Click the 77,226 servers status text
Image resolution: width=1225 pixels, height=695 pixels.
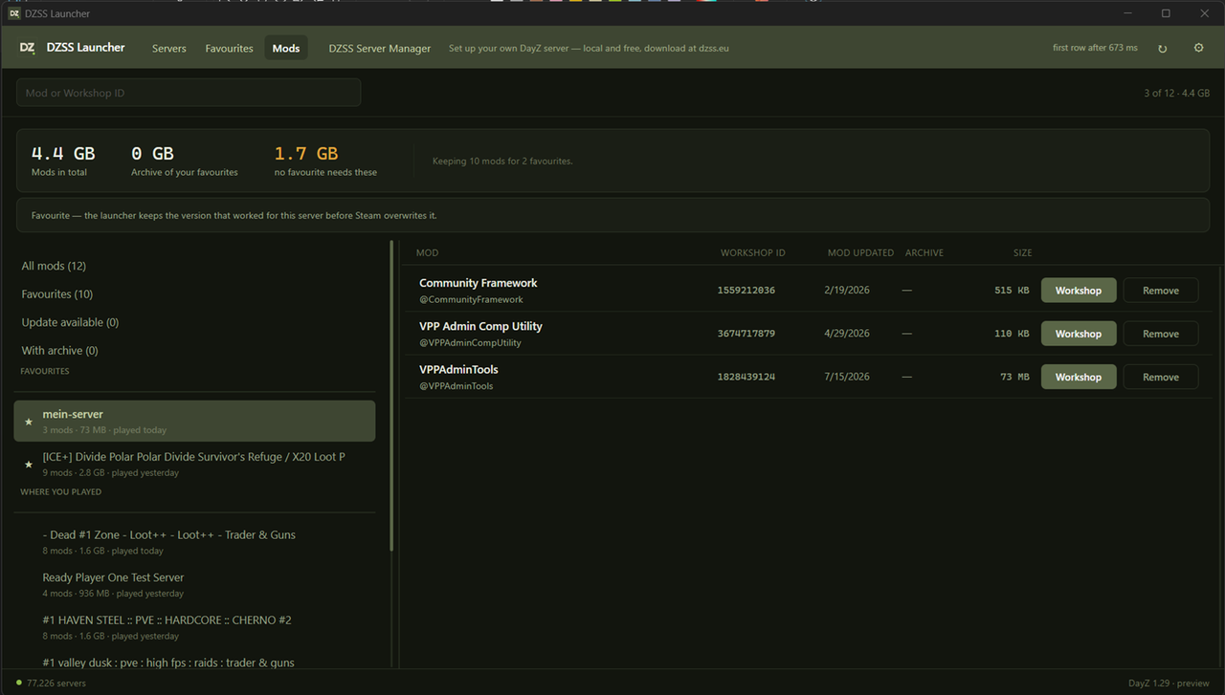[x=57, y=683]
